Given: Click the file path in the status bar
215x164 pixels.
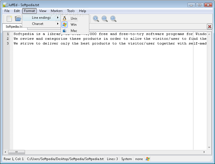Looking at the screenshot, I should [x=65, y=159].
